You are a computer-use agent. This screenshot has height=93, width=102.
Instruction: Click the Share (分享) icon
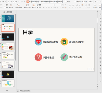click(83, 2)
